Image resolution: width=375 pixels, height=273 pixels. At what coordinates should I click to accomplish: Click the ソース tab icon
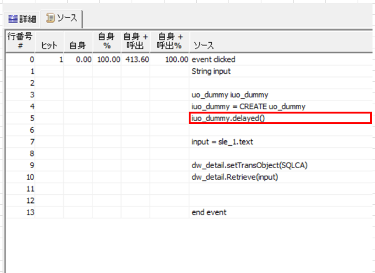(51, 18)
